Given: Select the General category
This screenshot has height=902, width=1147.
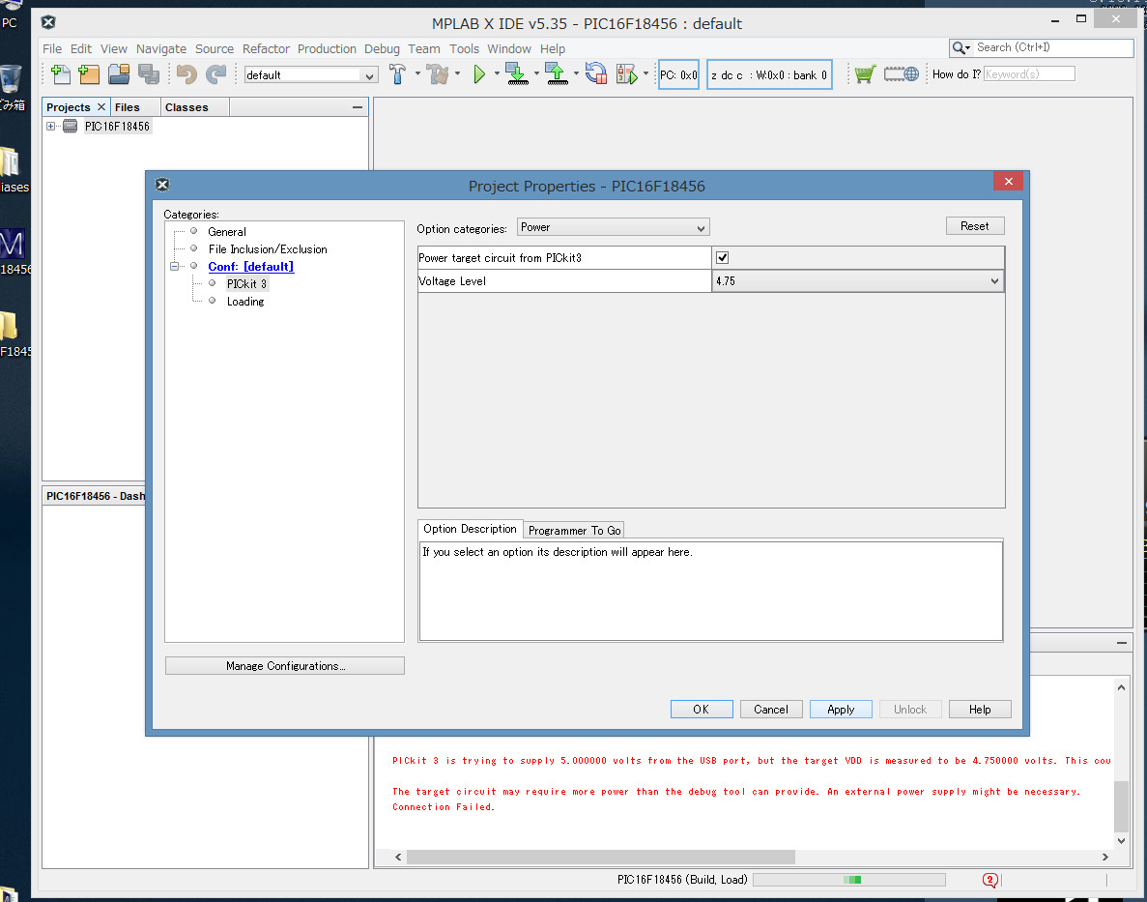Looking at the screenshot, I should point(227,232).
